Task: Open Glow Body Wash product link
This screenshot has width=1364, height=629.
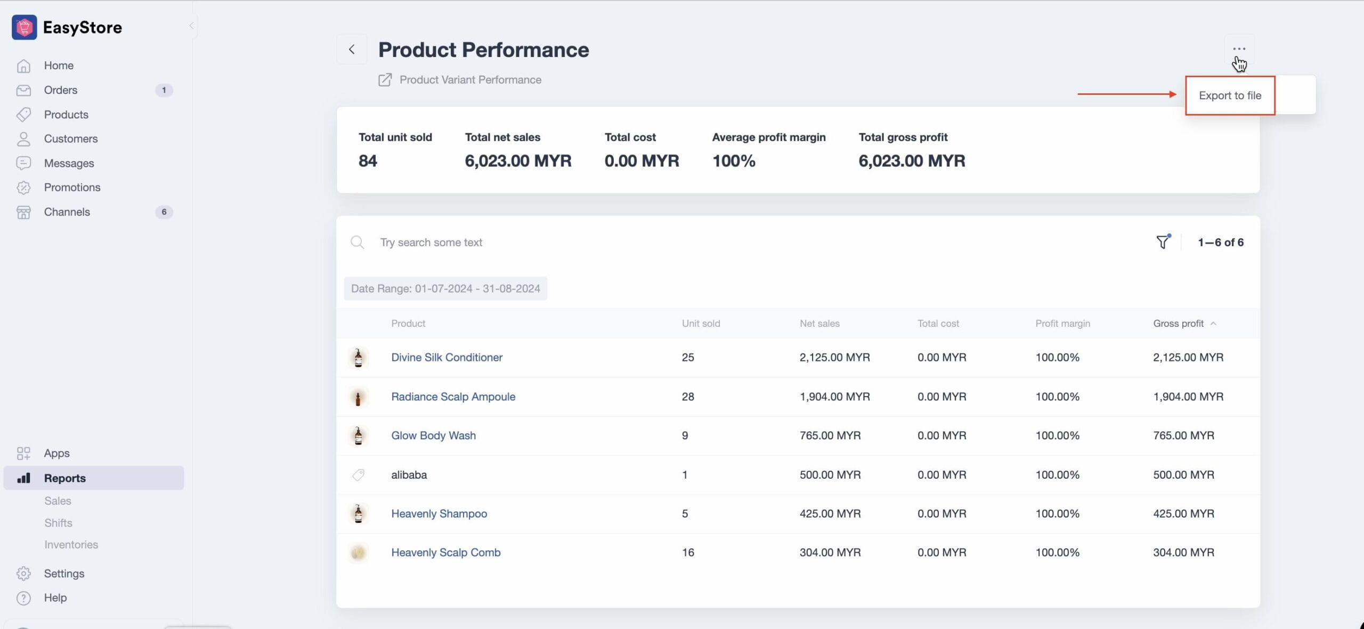Action: click(433, 436)
